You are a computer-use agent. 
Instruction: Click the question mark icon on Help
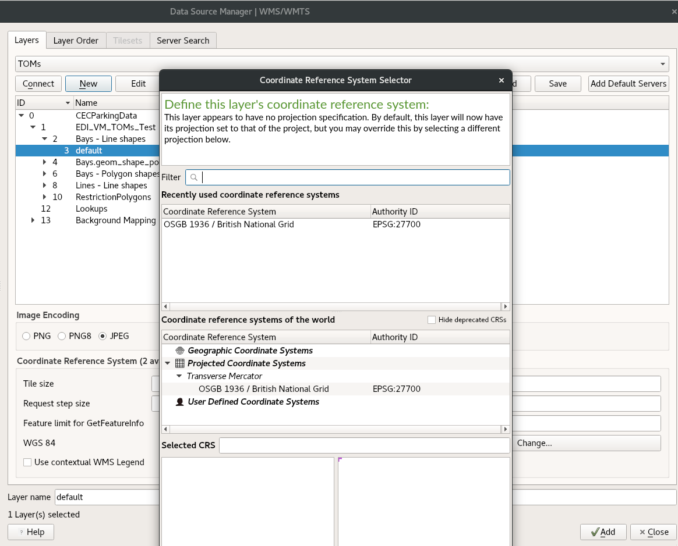coord(22,532)
